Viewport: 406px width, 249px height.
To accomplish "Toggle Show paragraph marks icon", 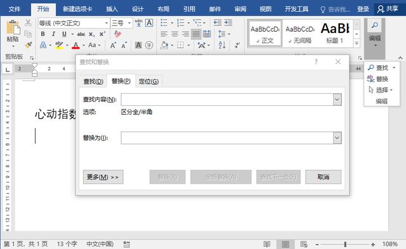I will pos(237,45).
